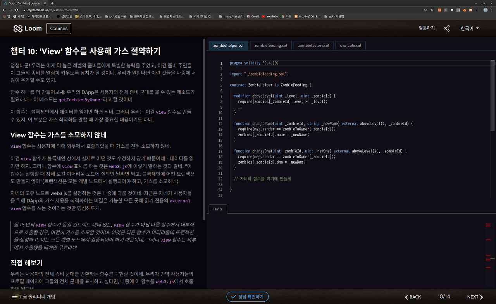Image resolution: width=496 pixels, height=304 pixels.
Task: Switch to the zombiehelper.sol tab
Action: point(228,45)
